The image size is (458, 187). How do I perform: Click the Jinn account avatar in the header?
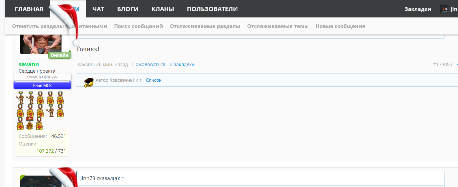(444, 9)
